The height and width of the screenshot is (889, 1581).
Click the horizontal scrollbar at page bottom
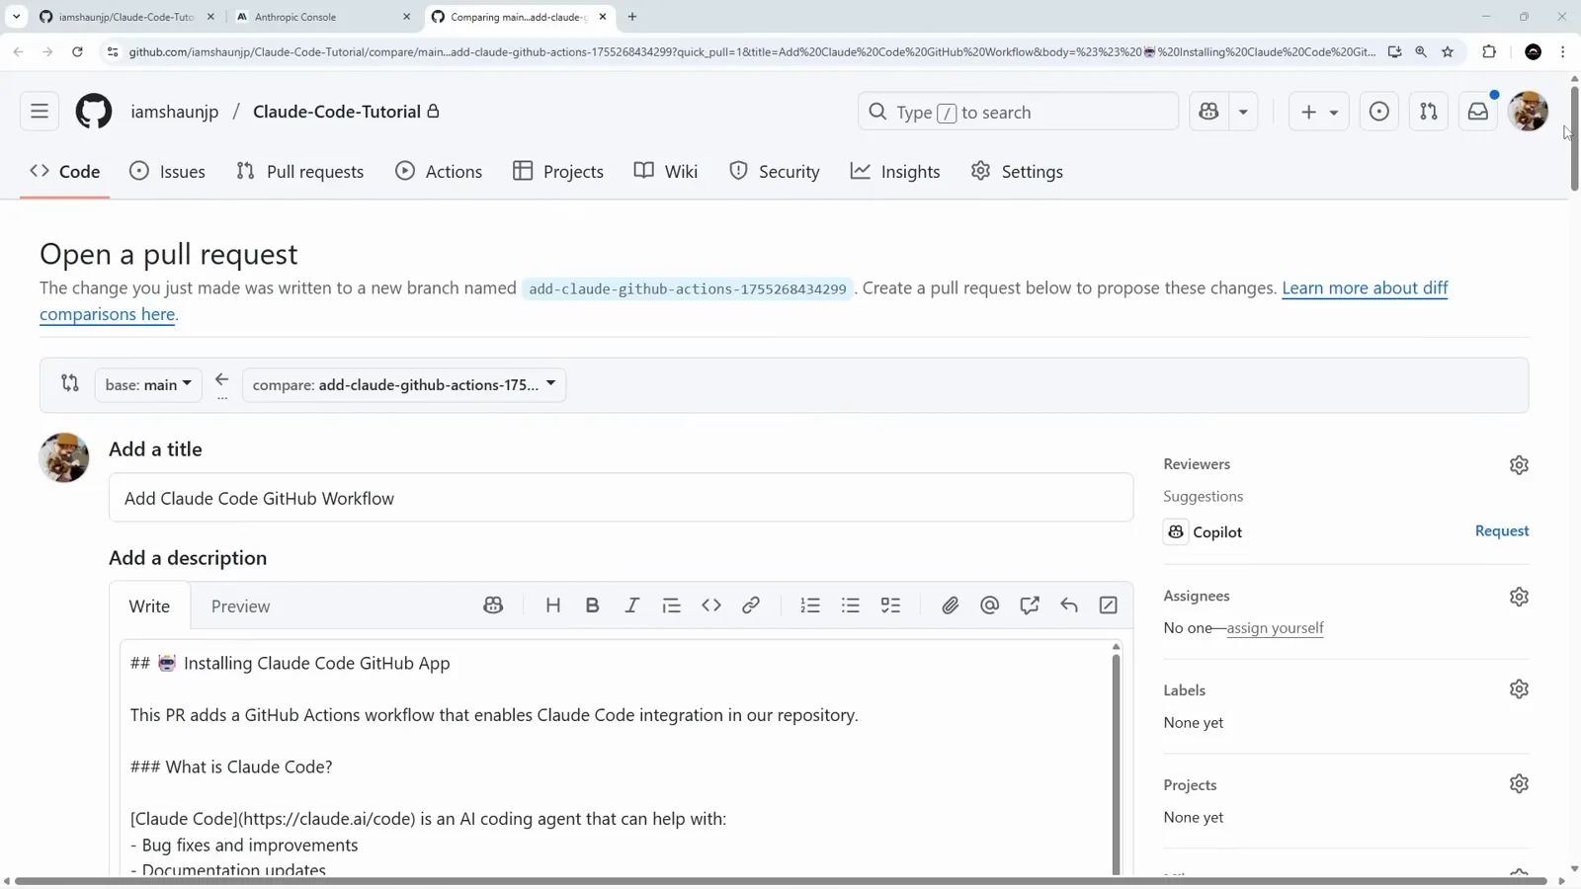[x=781, y=881]
